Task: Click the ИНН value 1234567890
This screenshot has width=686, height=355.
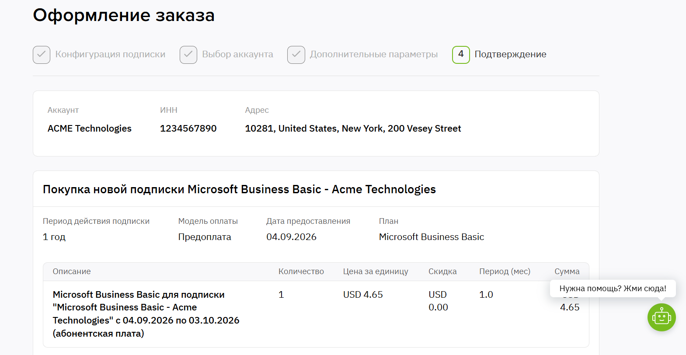Action: tap(188, 129)
